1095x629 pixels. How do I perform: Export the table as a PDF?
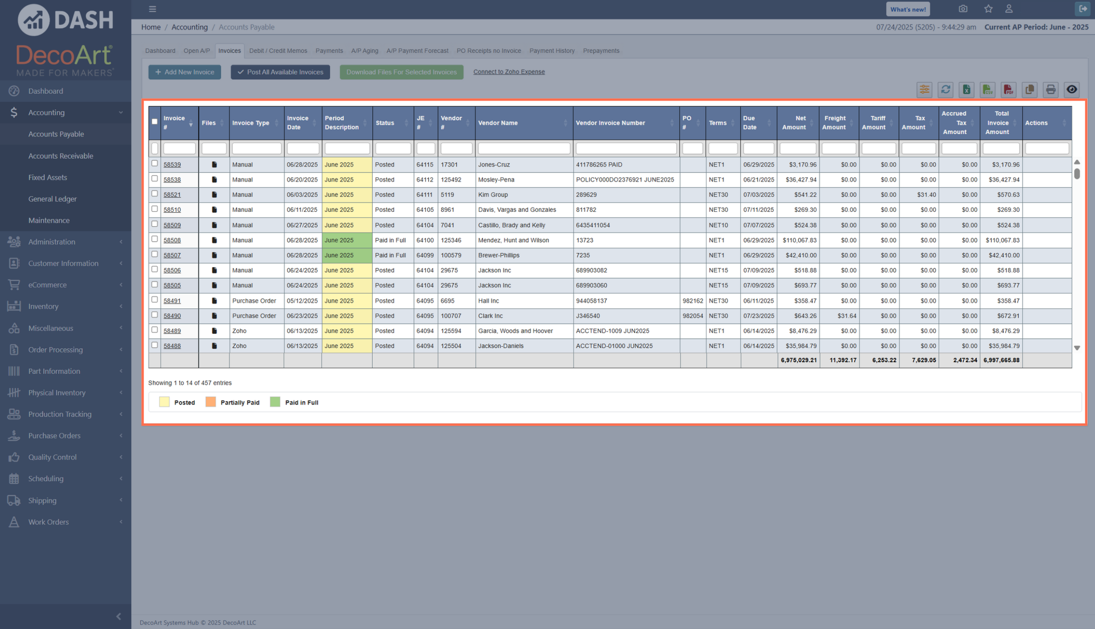[1009, 90]
